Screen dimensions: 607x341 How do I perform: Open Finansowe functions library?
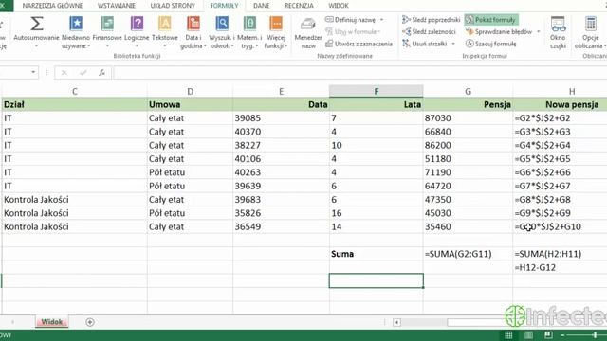(x=107, y=24)
